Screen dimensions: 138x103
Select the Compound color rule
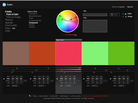click(x=33, y=23)
